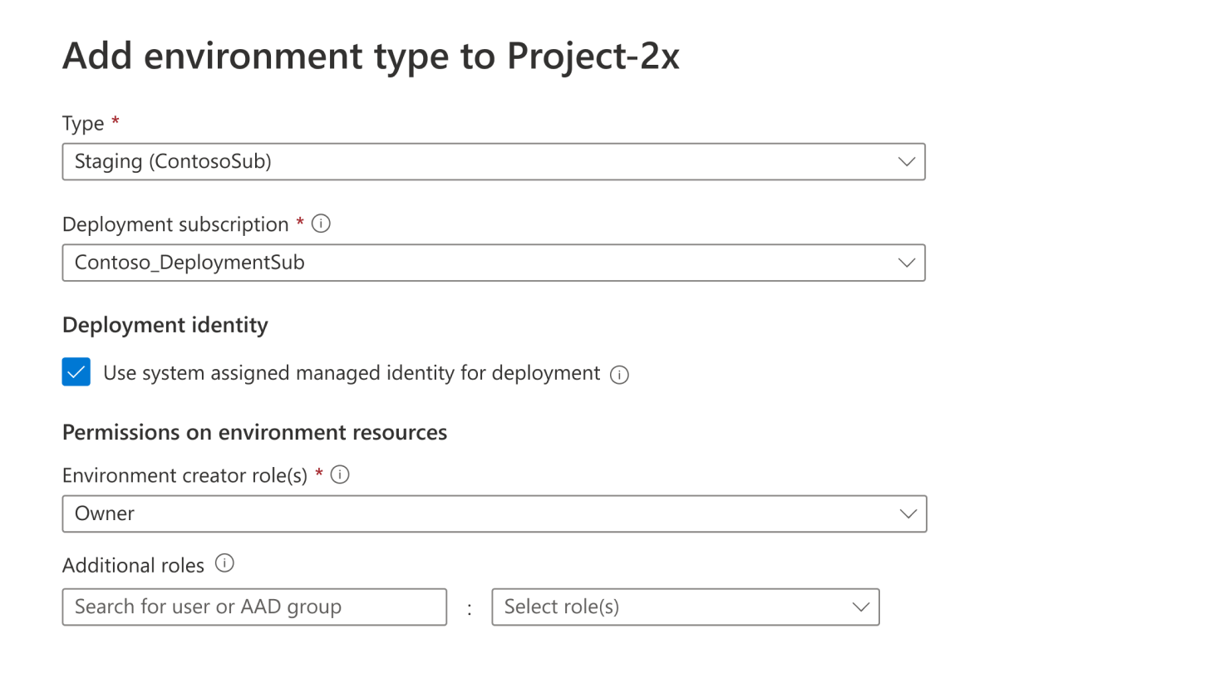Click the 'Add environment type to Project-2x' title
Viewport: 1220px width, 688px height.
371,56
